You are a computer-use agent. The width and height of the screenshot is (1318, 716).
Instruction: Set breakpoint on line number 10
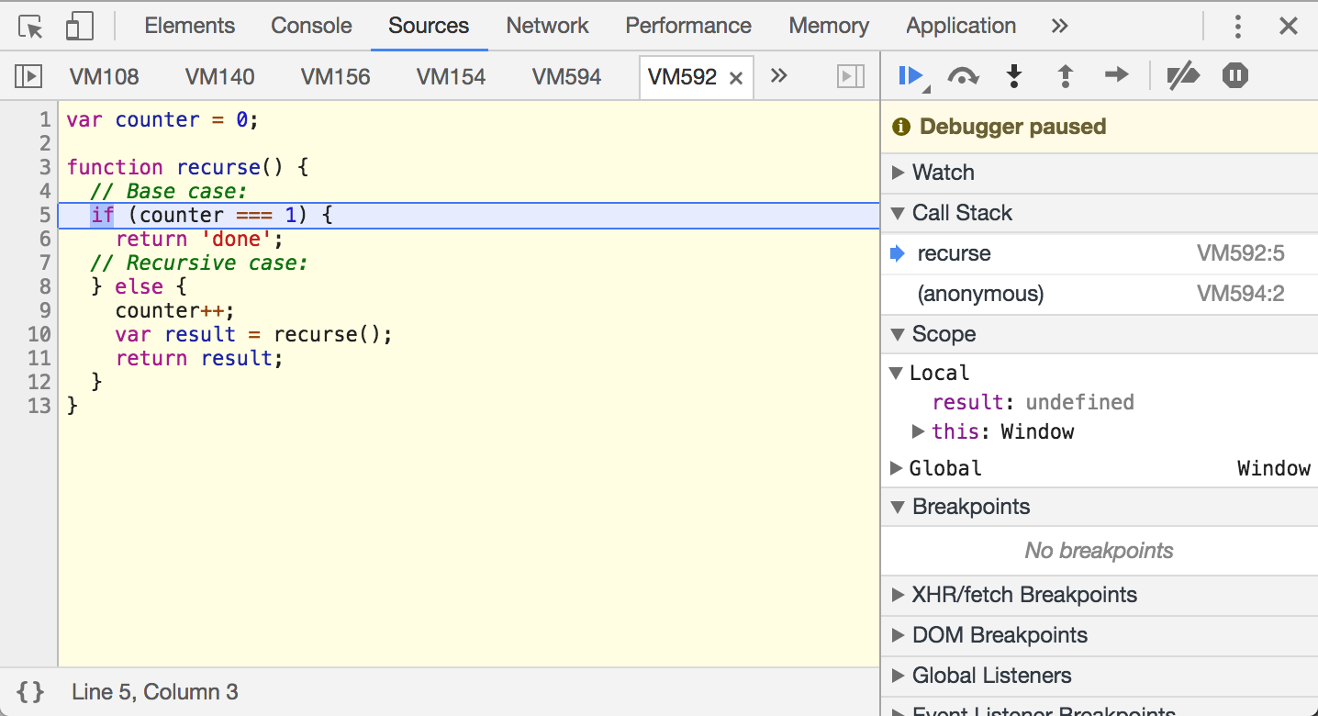click(39, 334)
